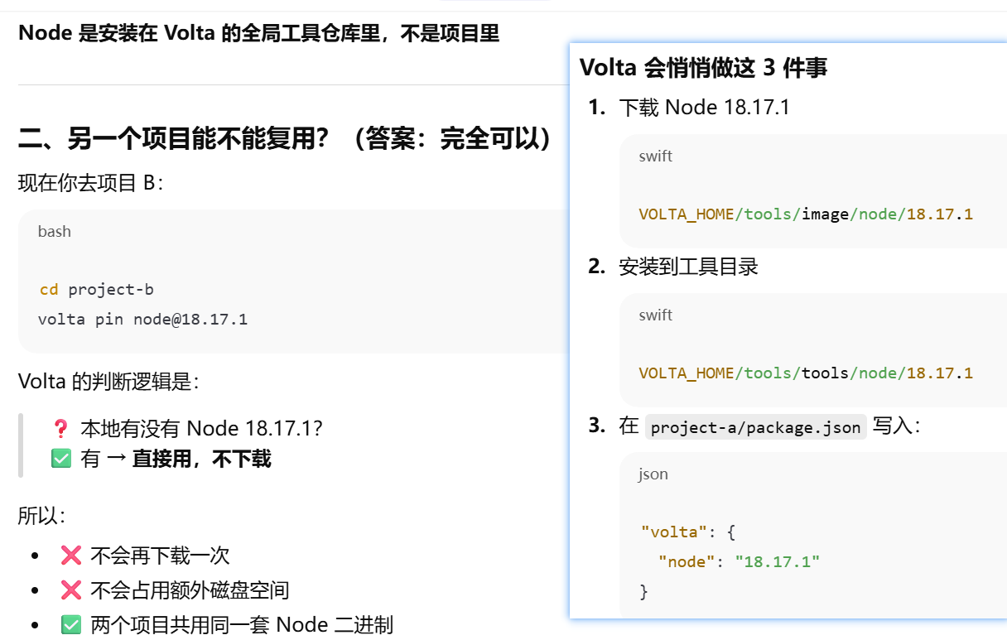Click the "bash" code block label
This screenshot has width=1007, height=640.
pyautogui.click(x=55, y=232)
